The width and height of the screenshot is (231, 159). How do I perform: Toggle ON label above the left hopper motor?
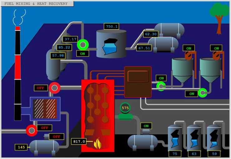pyautogui.click(x=189, y=48)
